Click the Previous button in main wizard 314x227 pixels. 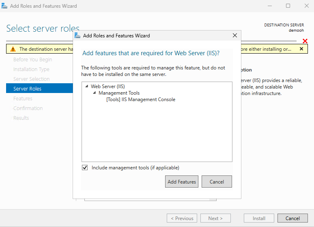pyautogui.click(x=182, y=218)
